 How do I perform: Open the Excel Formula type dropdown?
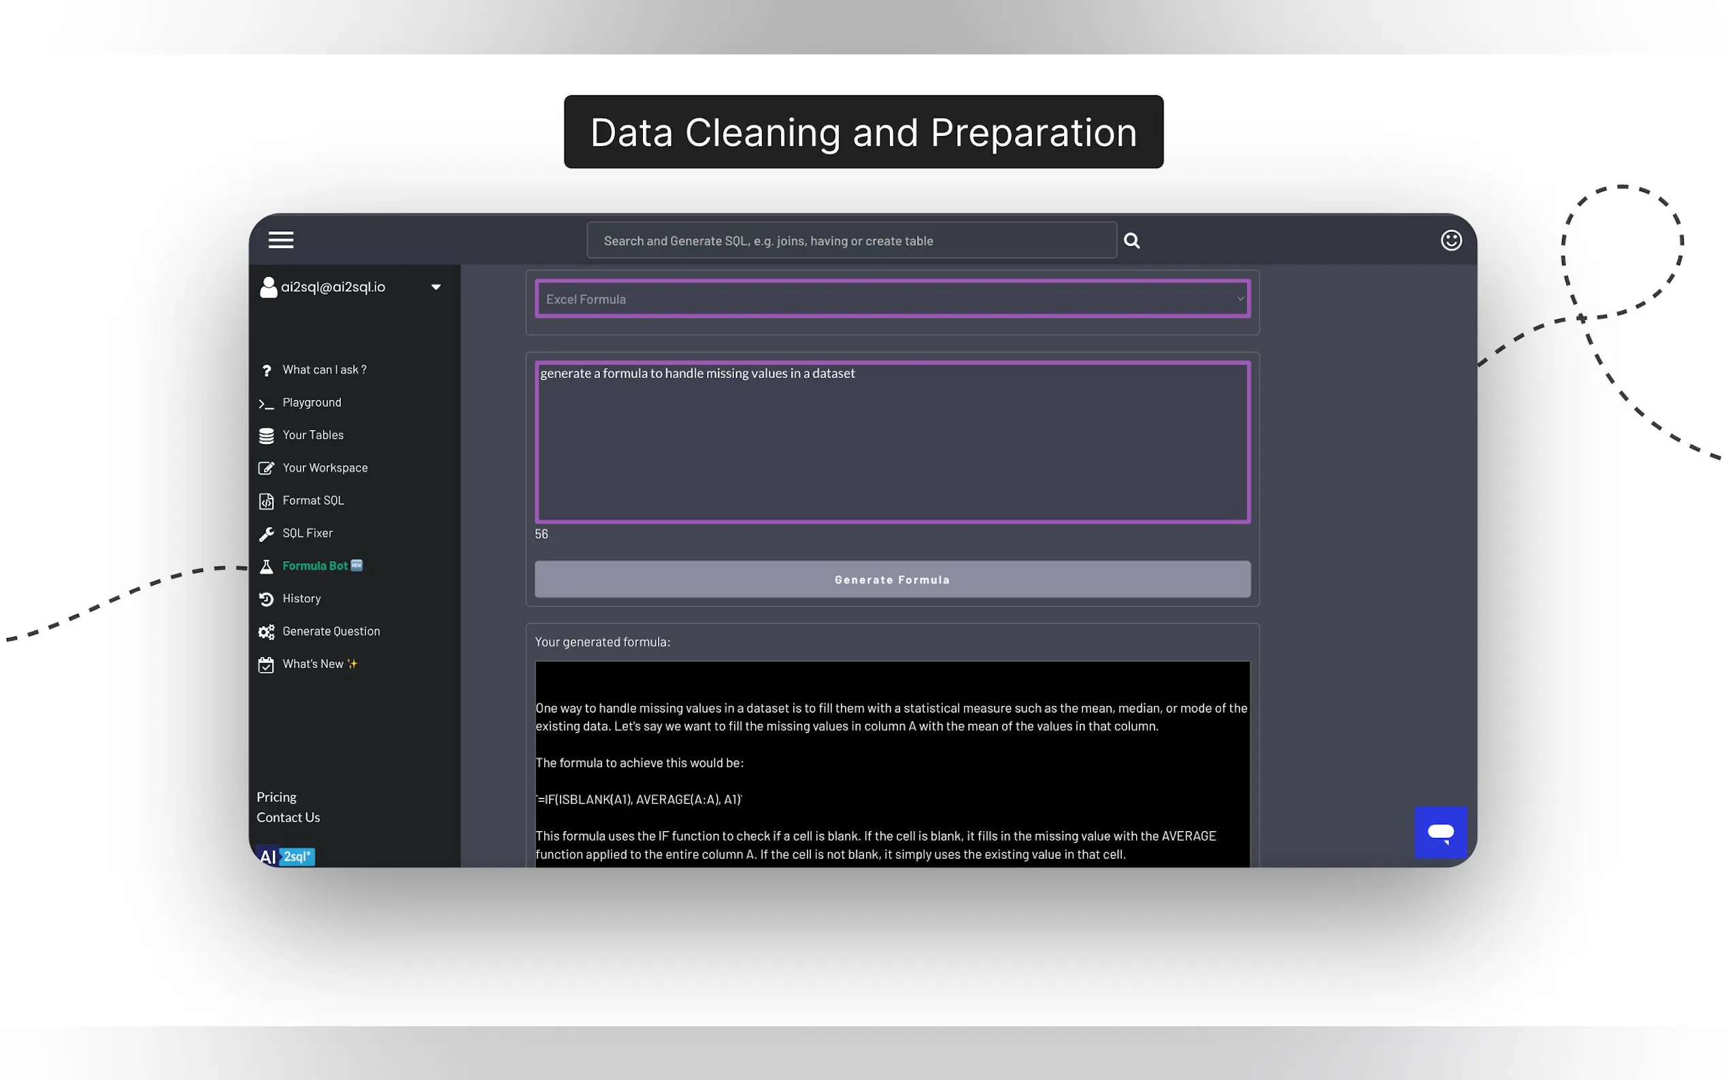click(x=891, y=299)
